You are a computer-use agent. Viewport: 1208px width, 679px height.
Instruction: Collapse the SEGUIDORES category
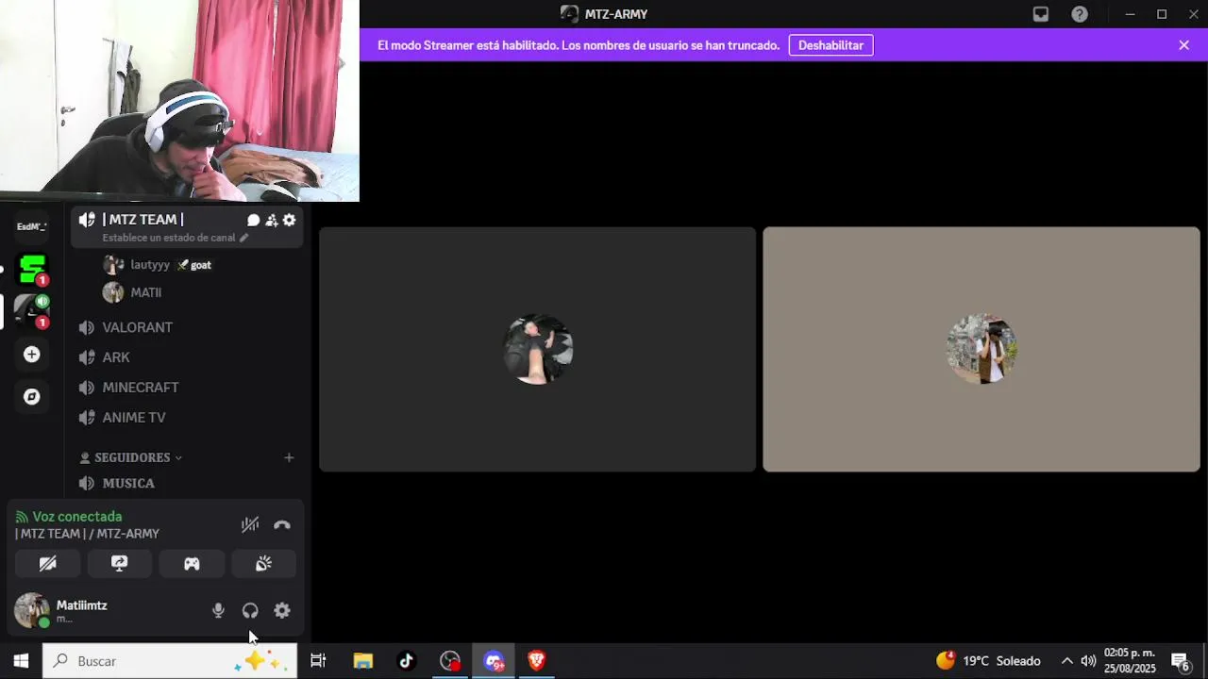[x=132, y=457]
